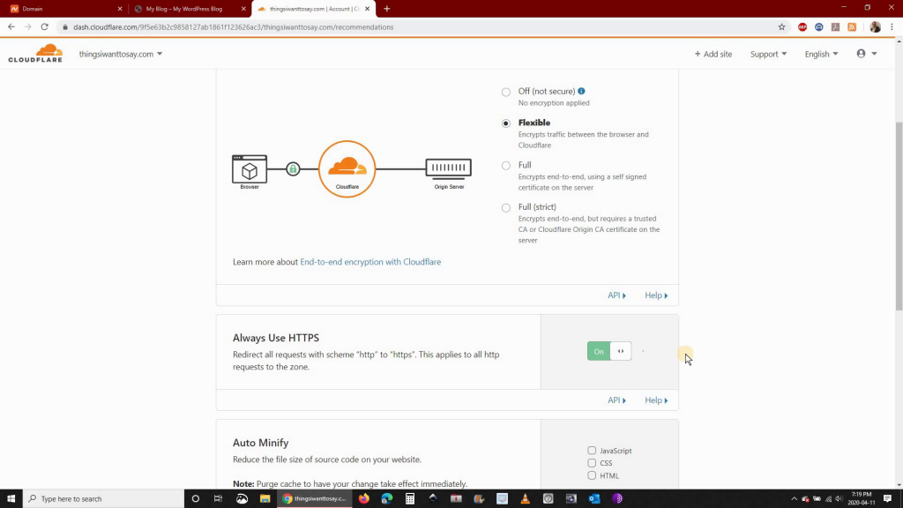The height and width of the screenshot is (508, 903).
Task: Open the Chrome profile avatar
Action: point(875,27)
